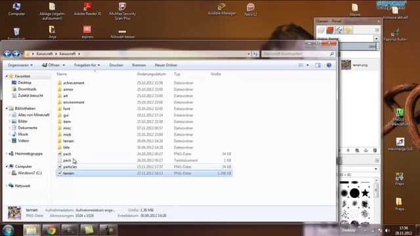Open the Freigeben für menu
Image resolution: width=420 pixels, height=236 pixels.
tap(87, 65)
